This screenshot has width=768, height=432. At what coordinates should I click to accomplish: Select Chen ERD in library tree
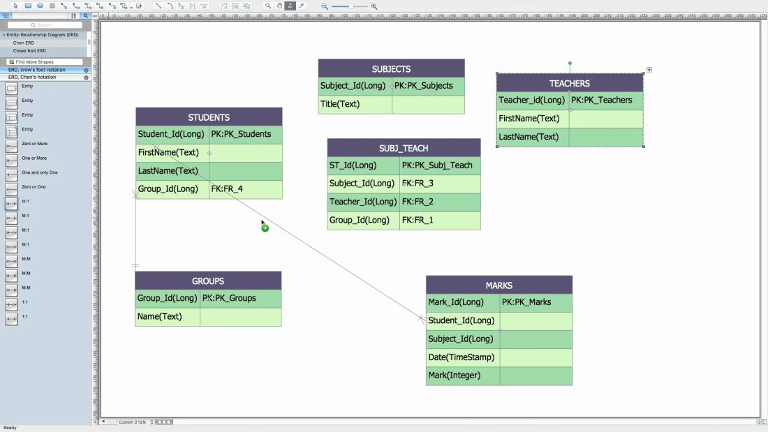click(23, 43)
